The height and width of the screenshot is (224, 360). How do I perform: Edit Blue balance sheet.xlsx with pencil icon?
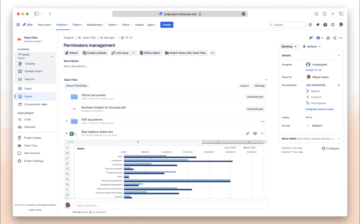point(248,133)
